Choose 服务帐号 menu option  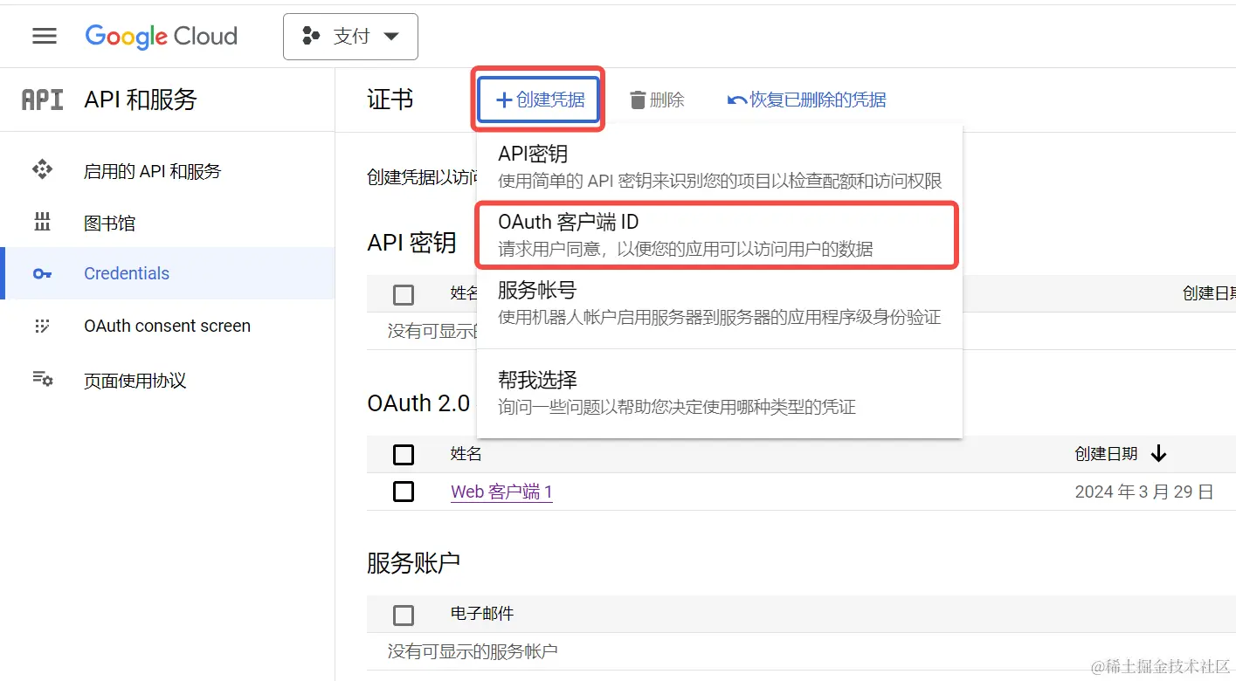coord(719,303)
